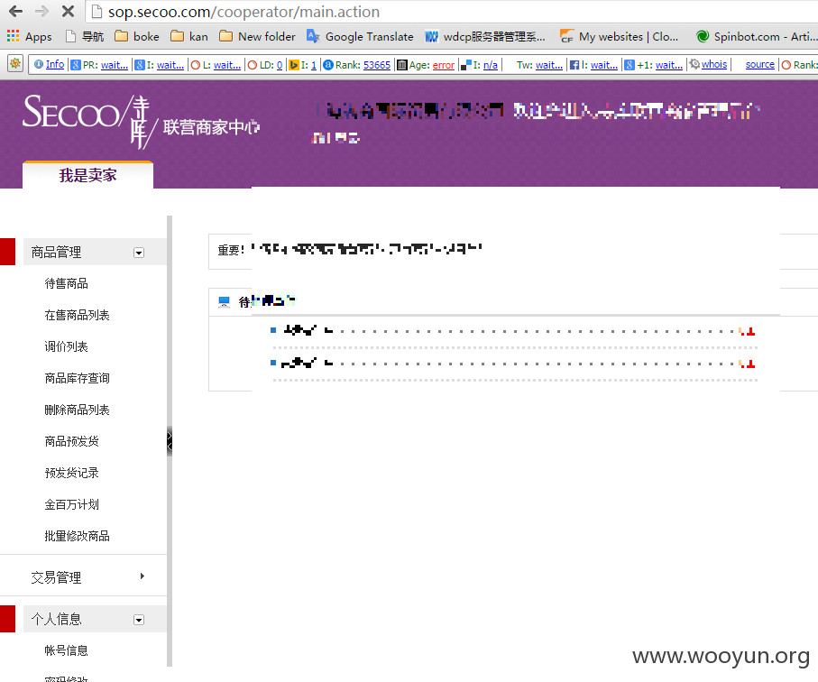This screenshot has width=818, height=682.
Task: Open the Google Translate bookmark
Action: coord(360,36)
